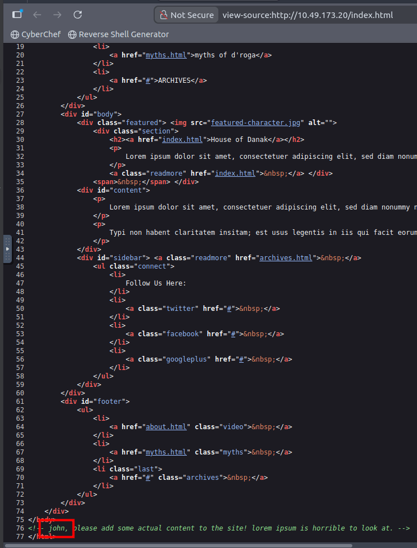Open the sidebar panel icon in the toolbar
The width and height of the screenshot is (417, 548).
click(17, 15)
